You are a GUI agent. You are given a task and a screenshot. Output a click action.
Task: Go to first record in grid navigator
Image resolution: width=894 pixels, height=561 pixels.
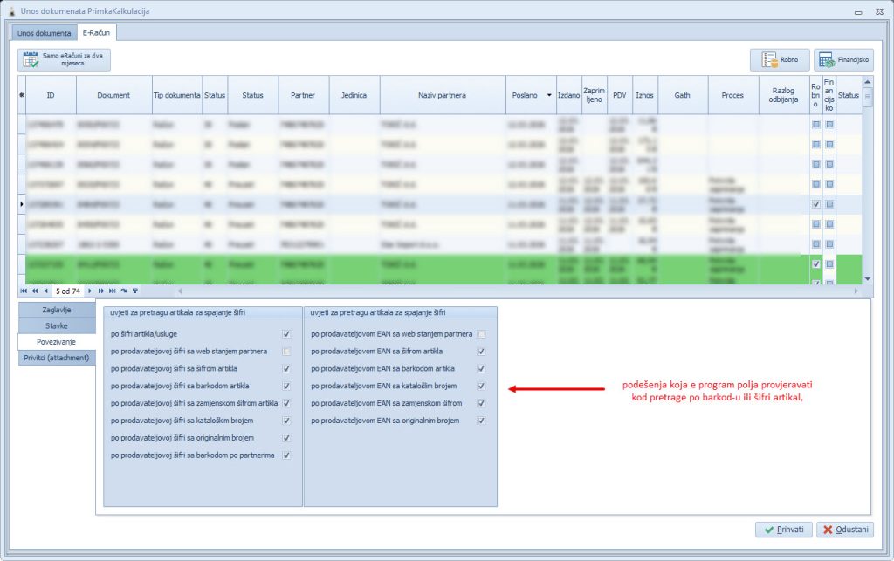(24, 291)
